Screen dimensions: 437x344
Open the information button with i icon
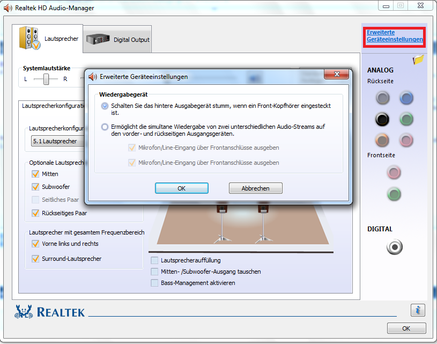(x=418, y=310)
